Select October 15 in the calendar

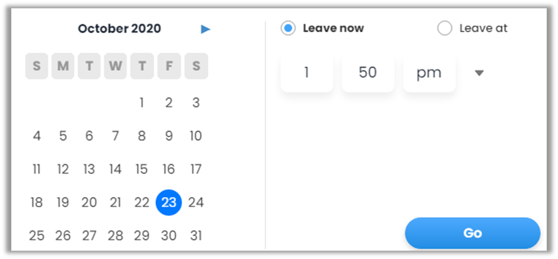(x=142, y=169)
